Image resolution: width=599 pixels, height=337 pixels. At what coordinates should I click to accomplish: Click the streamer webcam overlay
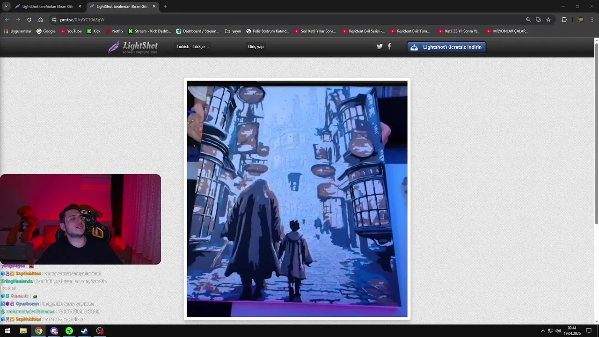[x=80, y=219]
